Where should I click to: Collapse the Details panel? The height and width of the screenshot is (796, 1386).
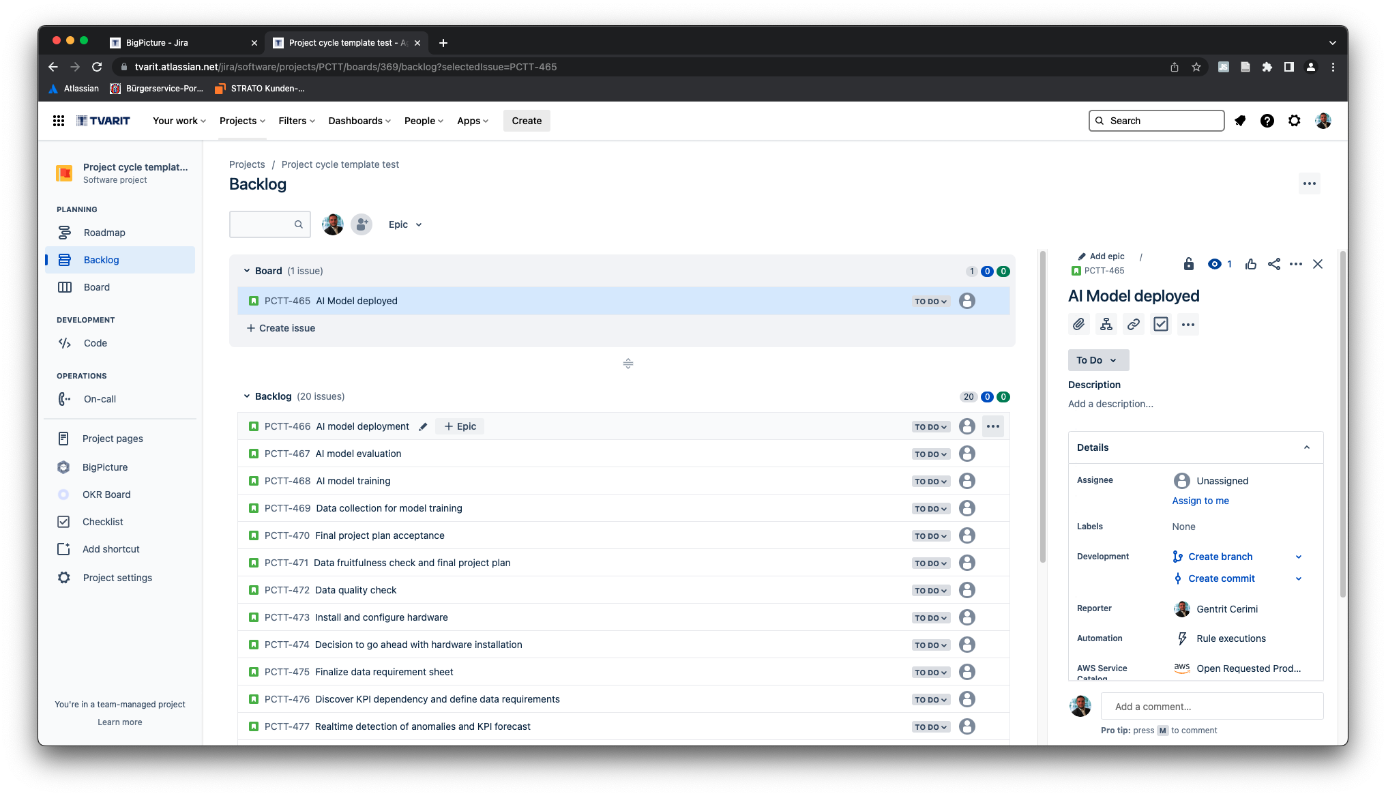(1307, 447)
